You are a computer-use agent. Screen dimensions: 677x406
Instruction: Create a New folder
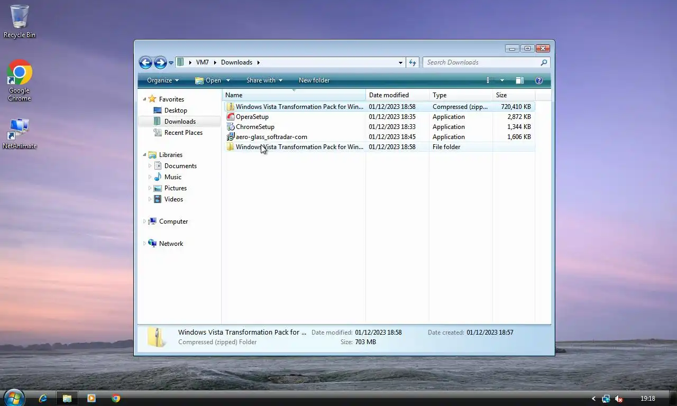pos(314,80)
